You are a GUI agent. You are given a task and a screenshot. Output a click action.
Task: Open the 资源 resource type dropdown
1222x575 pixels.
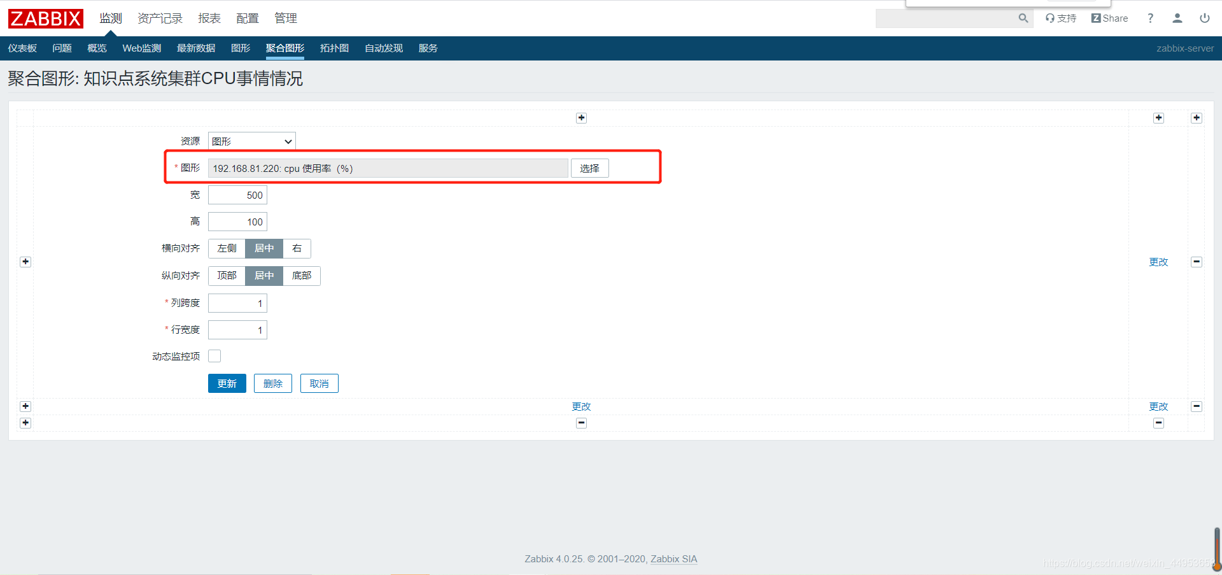tap(252, 141)
